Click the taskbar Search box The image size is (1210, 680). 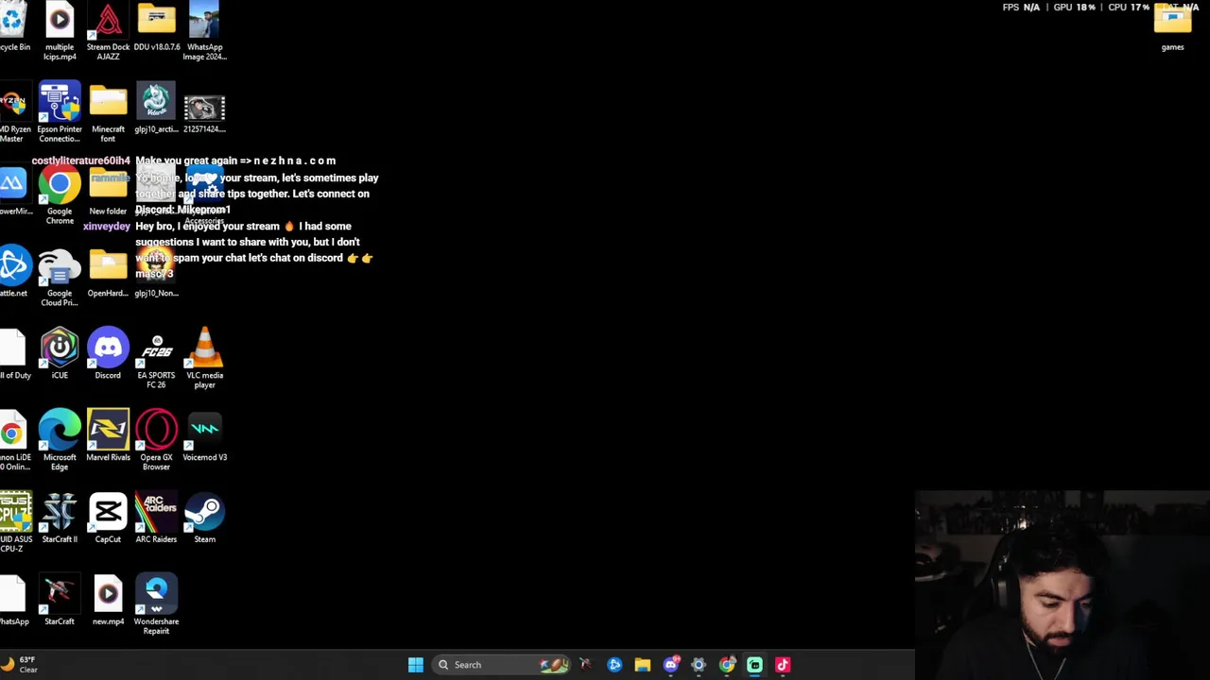point(500,665)
